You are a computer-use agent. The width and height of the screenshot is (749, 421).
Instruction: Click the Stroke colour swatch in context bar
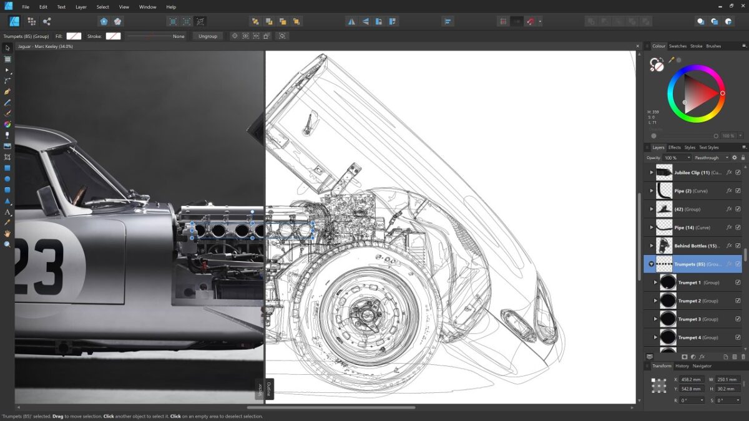[113, 36]
